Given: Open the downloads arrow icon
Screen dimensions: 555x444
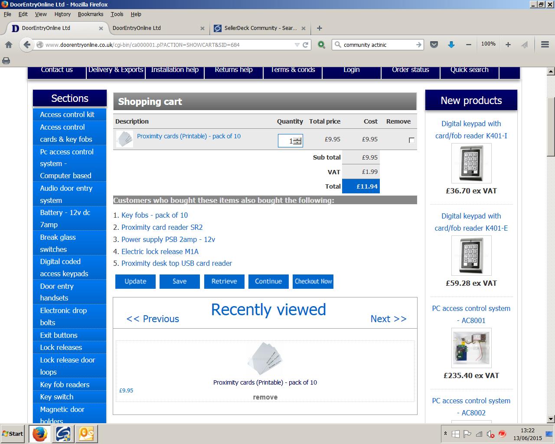Looking at the screenshot, I should 451,45.
